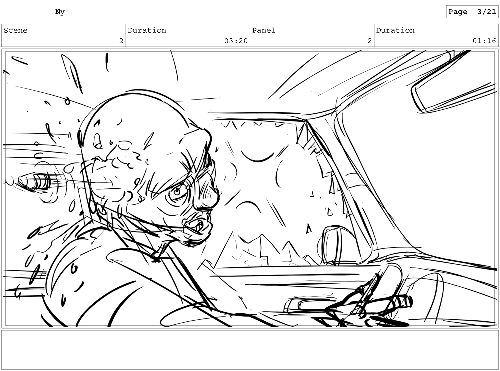The width and height of the screenshot is (500, 371).
Task: Click the scene duration value 03:20
Action: click(x=236, y=41)
